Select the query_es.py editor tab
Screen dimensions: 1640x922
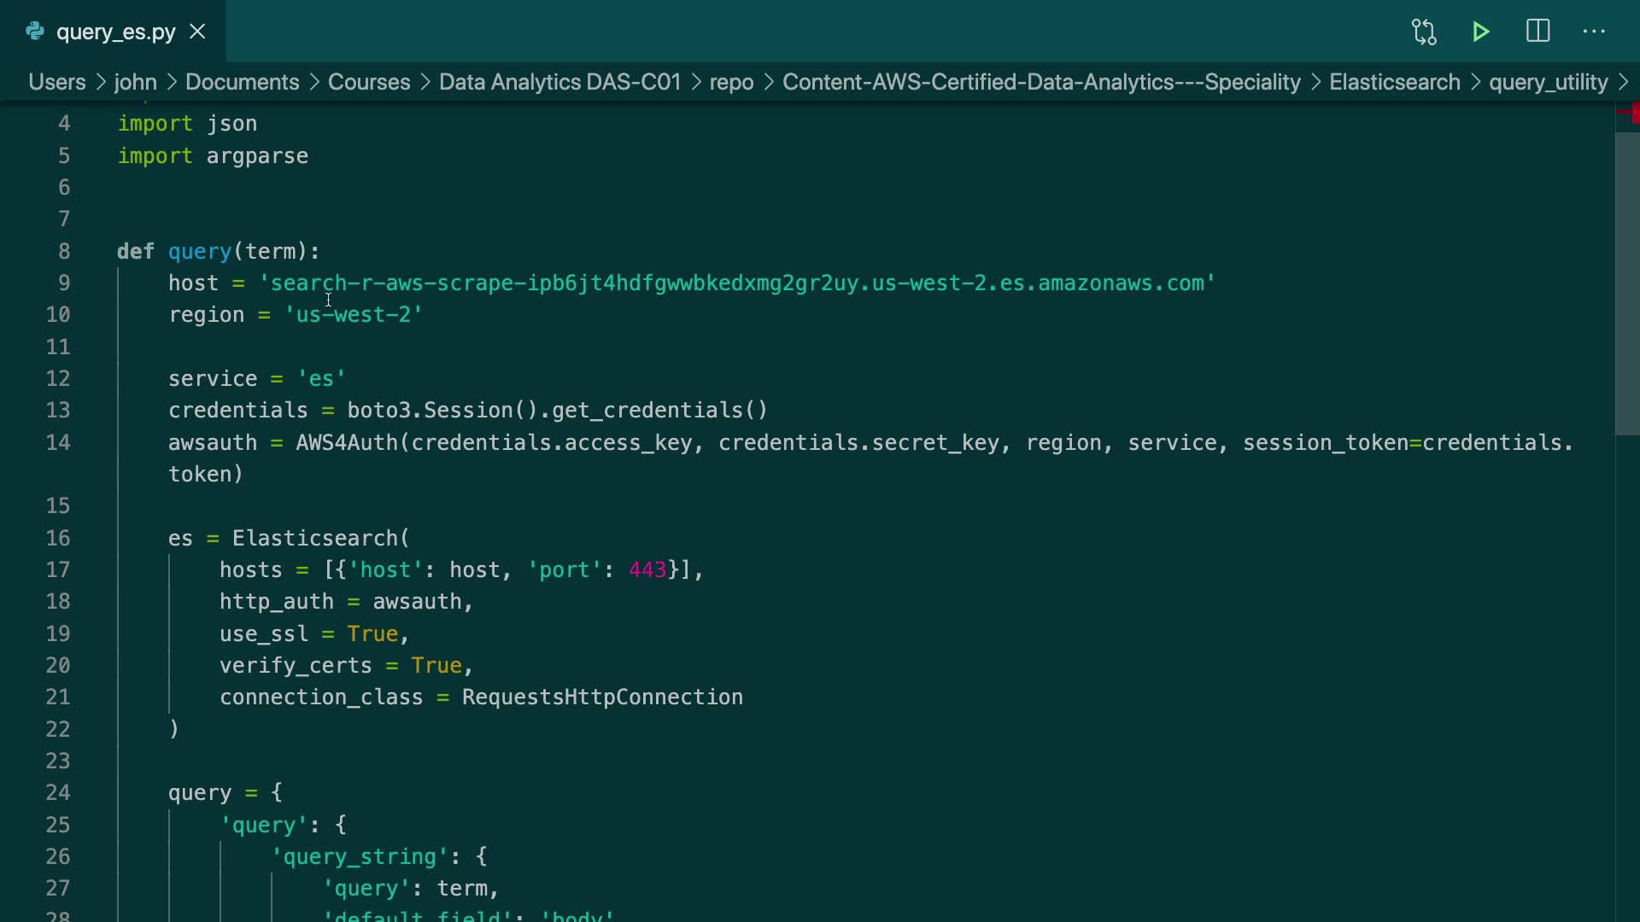pos(115,32)
